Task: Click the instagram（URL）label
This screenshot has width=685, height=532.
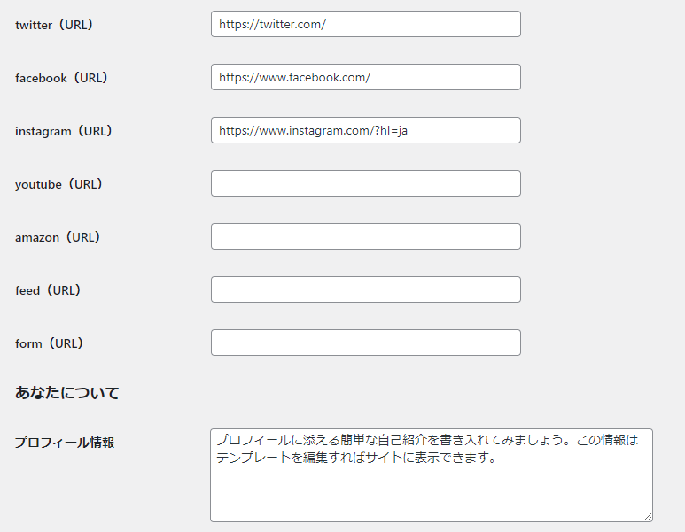Action: [x=64, y=131]
